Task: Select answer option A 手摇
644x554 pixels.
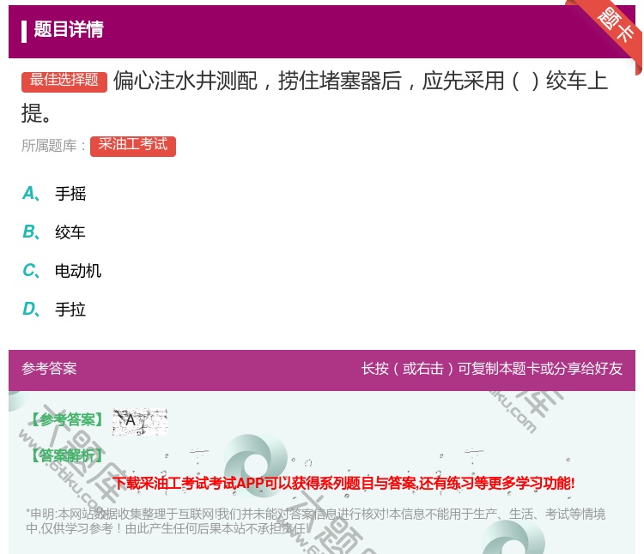Action: (x=54, y=194)
